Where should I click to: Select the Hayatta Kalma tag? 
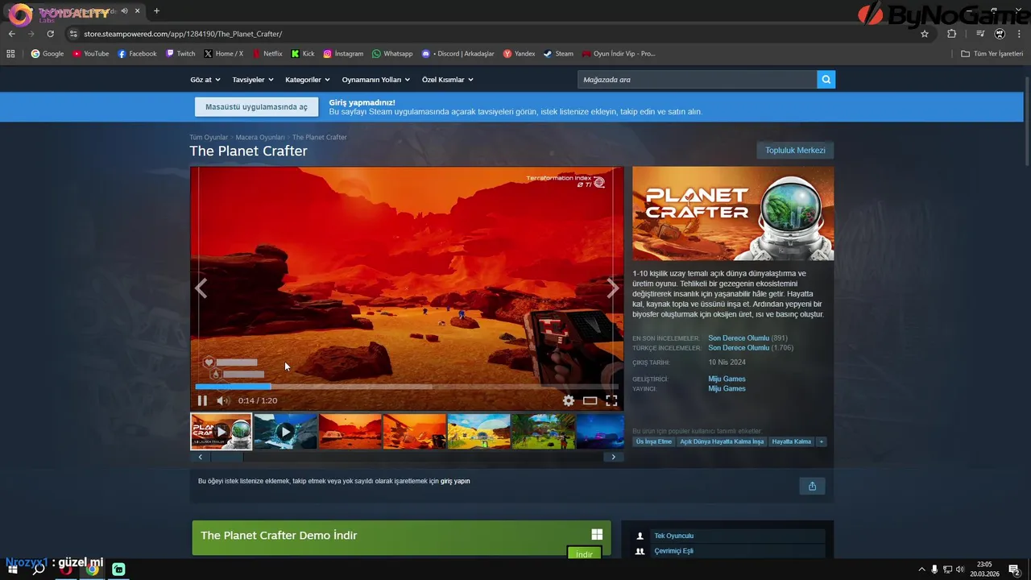(792, 441)
